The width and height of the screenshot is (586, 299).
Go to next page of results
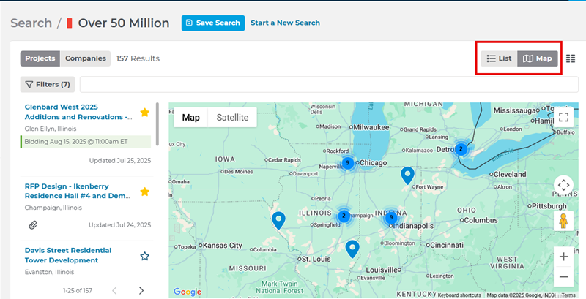coord(141,290)
